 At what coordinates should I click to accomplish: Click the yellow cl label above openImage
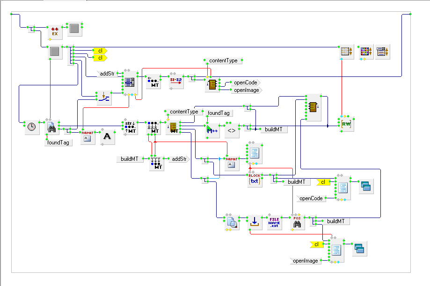point(316,245)
